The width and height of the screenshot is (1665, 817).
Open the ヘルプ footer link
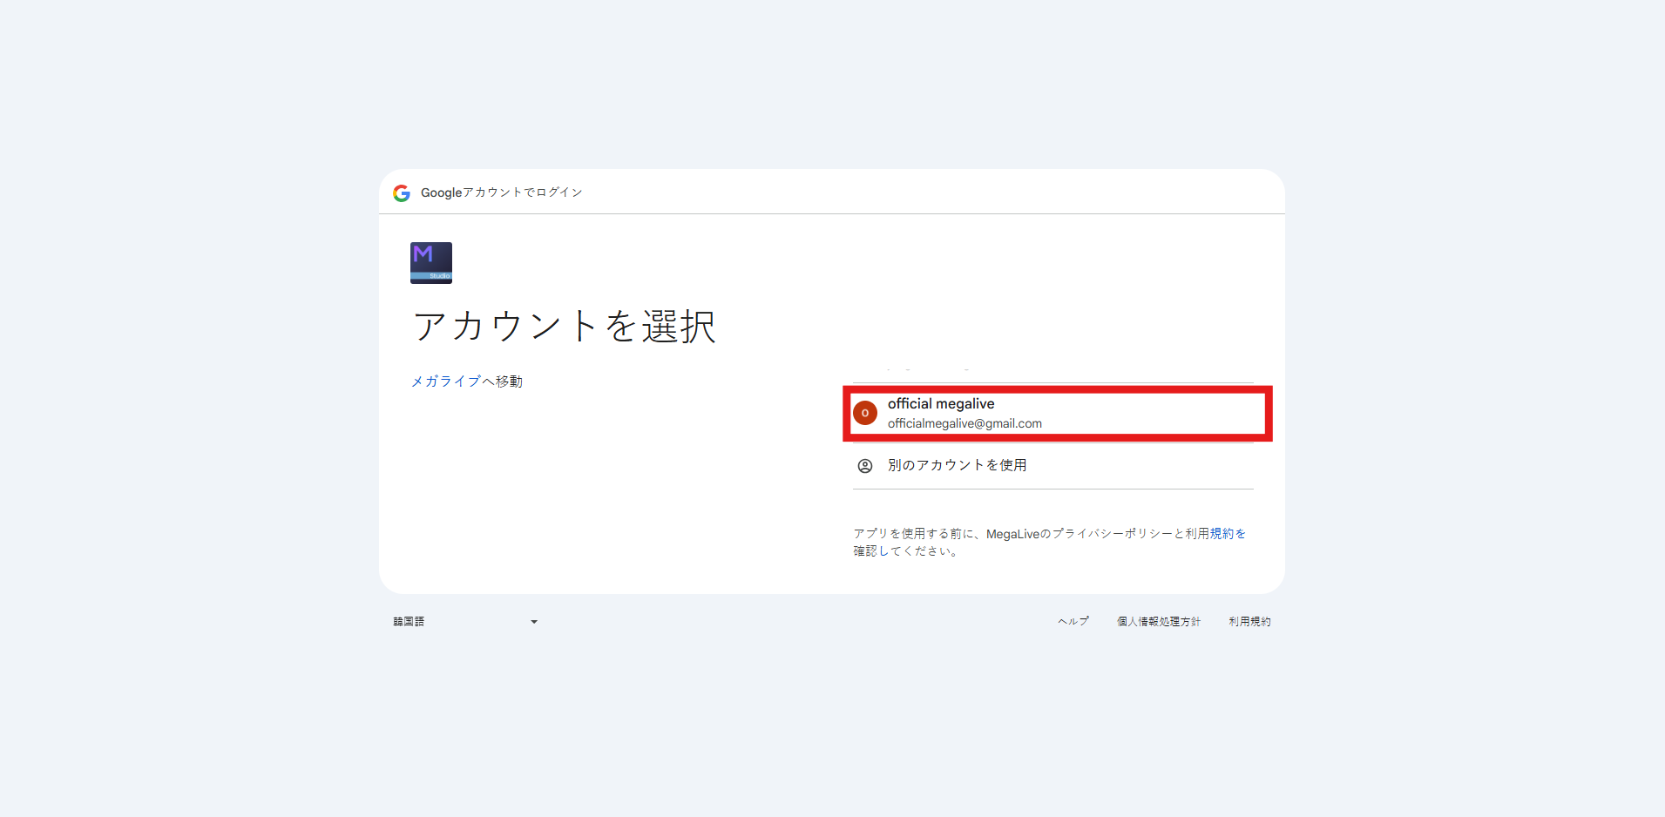(1073, 622)
